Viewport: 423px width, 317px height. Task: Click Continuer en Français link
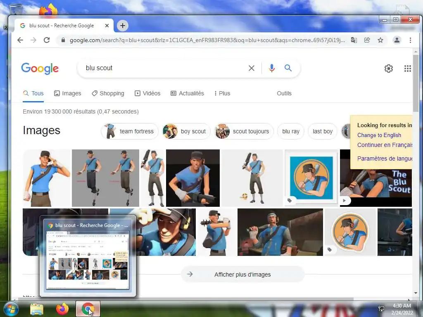(x=385, y=145)
